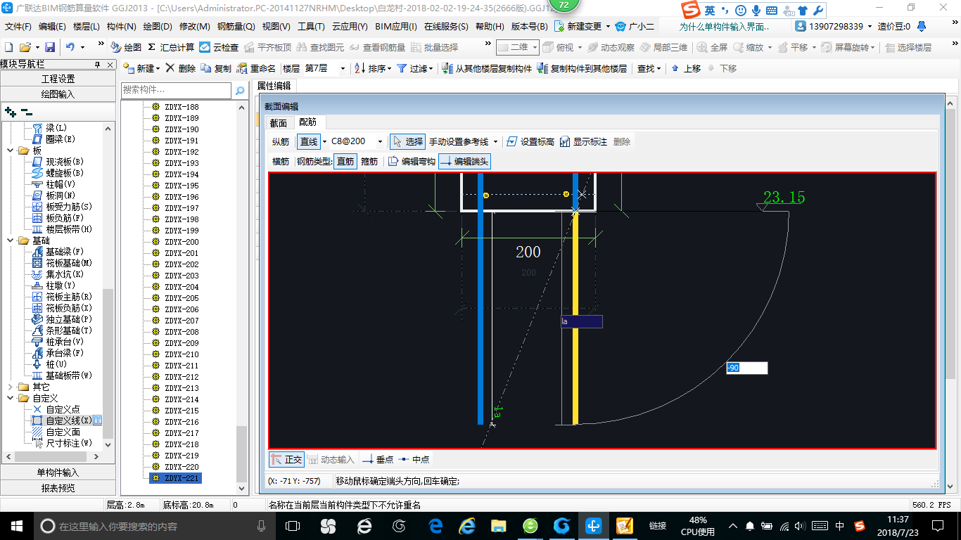Select 横筋 transverse bar option
Screen dimensions: 961x540
point(281,161)
